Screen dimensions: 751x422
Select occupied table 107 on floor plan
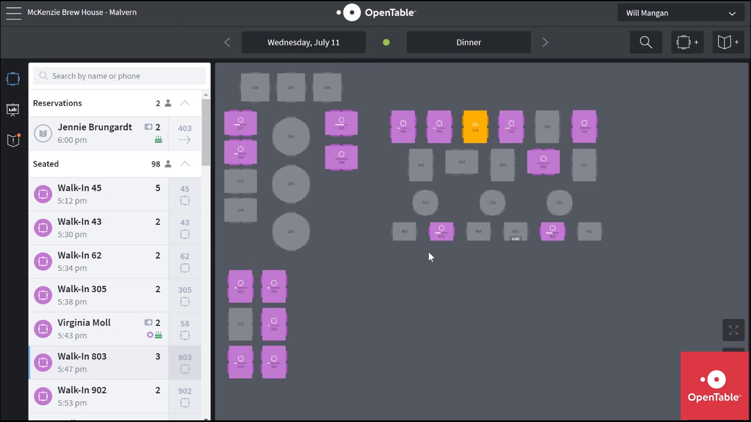[x=240, y=123]
